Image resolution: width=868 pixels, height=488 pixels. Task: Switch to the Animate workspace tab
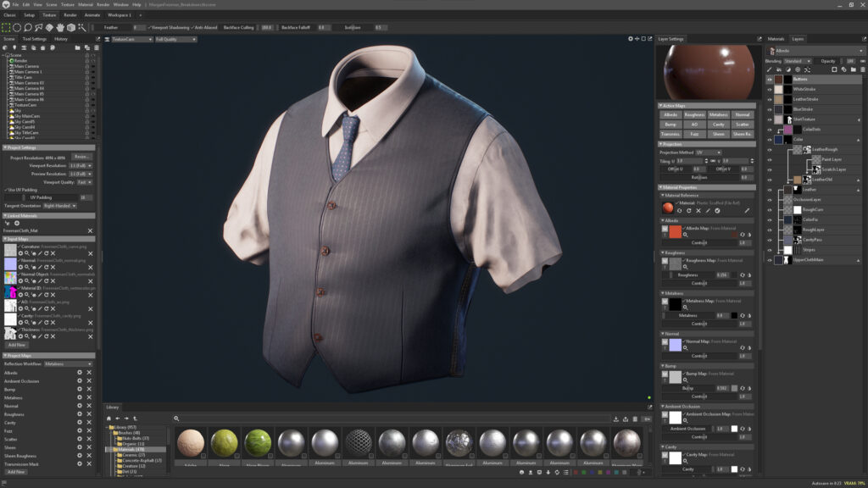click(x=92, y=15)
